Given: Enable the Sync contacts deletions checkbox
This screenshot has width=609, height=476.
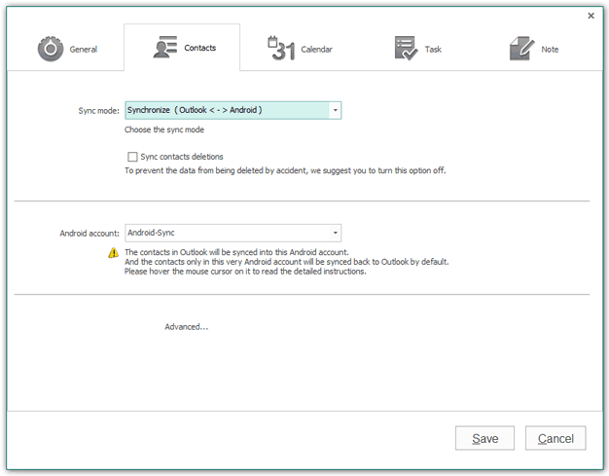Looking at the screenshot, I should click(x=132, y=157).
